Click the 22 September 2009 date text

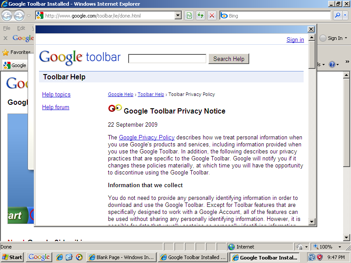[133, 124]
